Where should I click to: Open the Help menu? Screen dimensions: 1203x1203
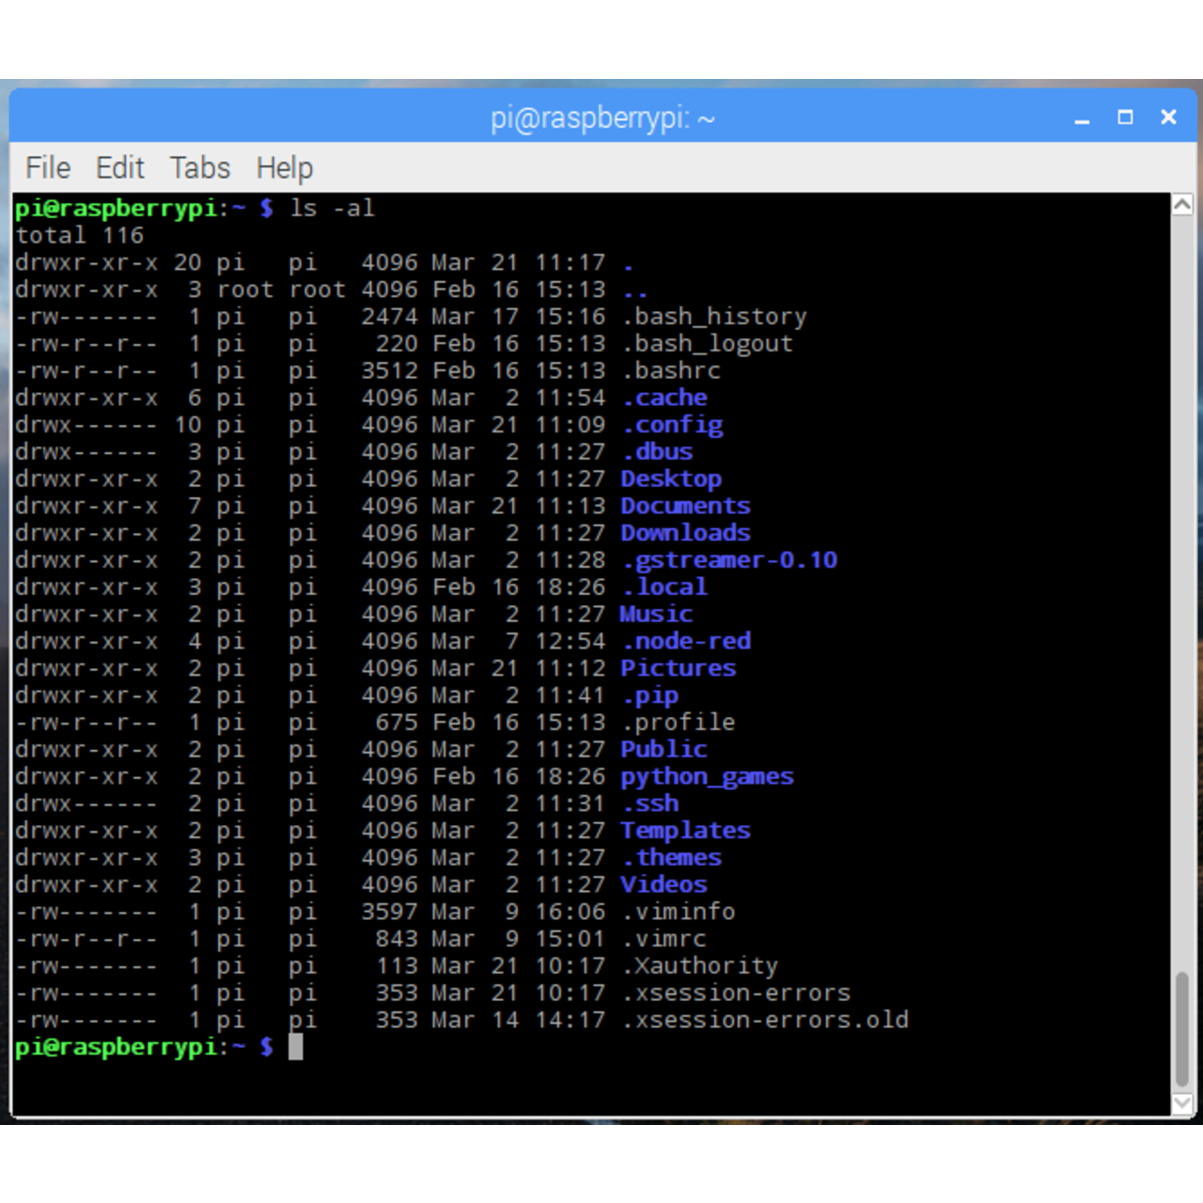(x=284, y=168)
